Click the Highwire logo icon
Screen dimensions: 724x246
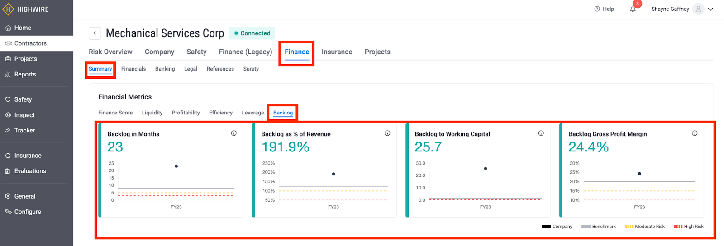[8, 9]
